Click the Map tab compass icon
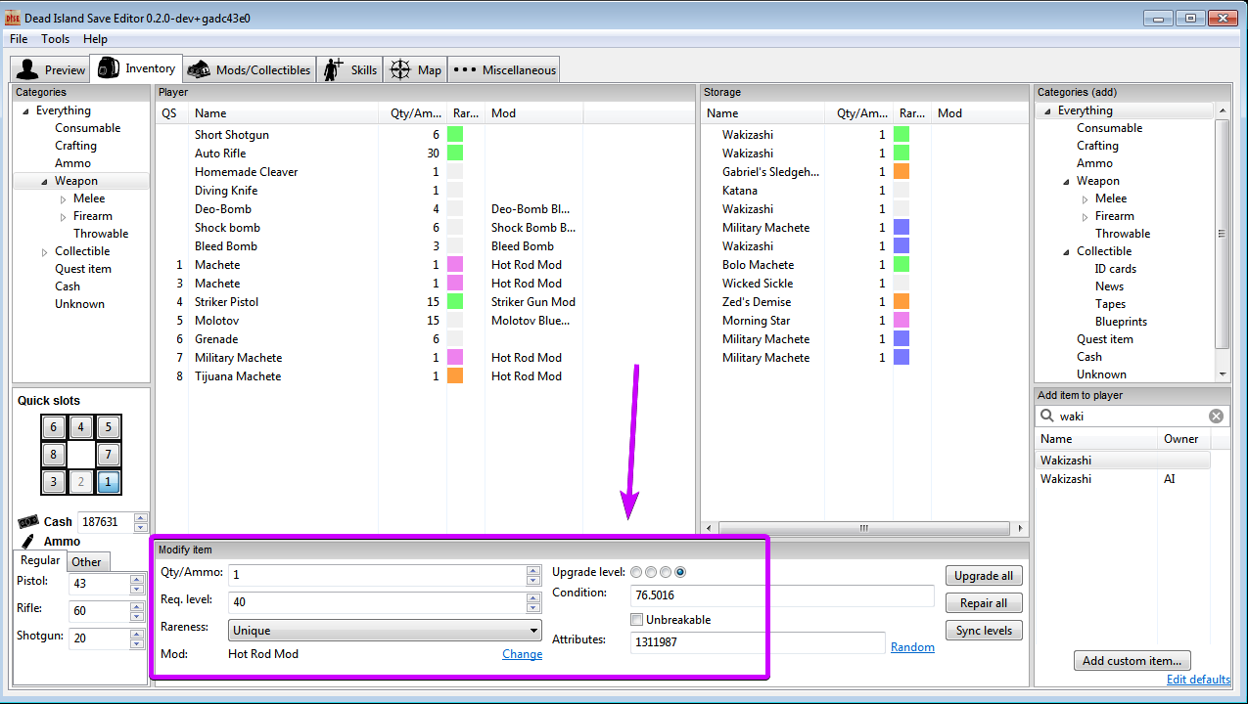Viewport: 1248px width, 704px height. click(x=399, y=69)
